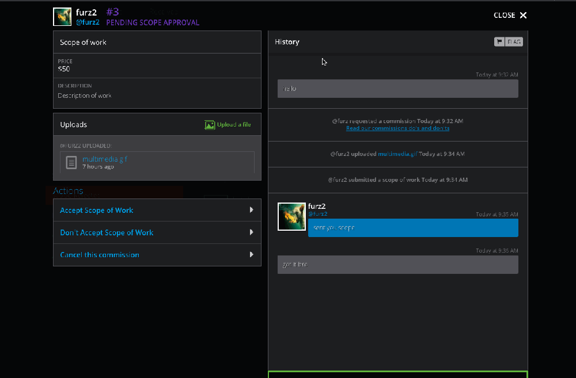Click @furz2 handle above the blue message

point(317,214)
